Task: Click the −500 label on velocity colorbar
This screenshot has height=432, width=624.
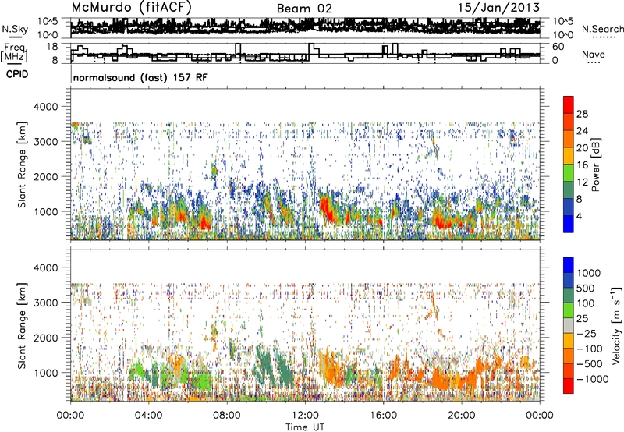Action: (590, 363)
